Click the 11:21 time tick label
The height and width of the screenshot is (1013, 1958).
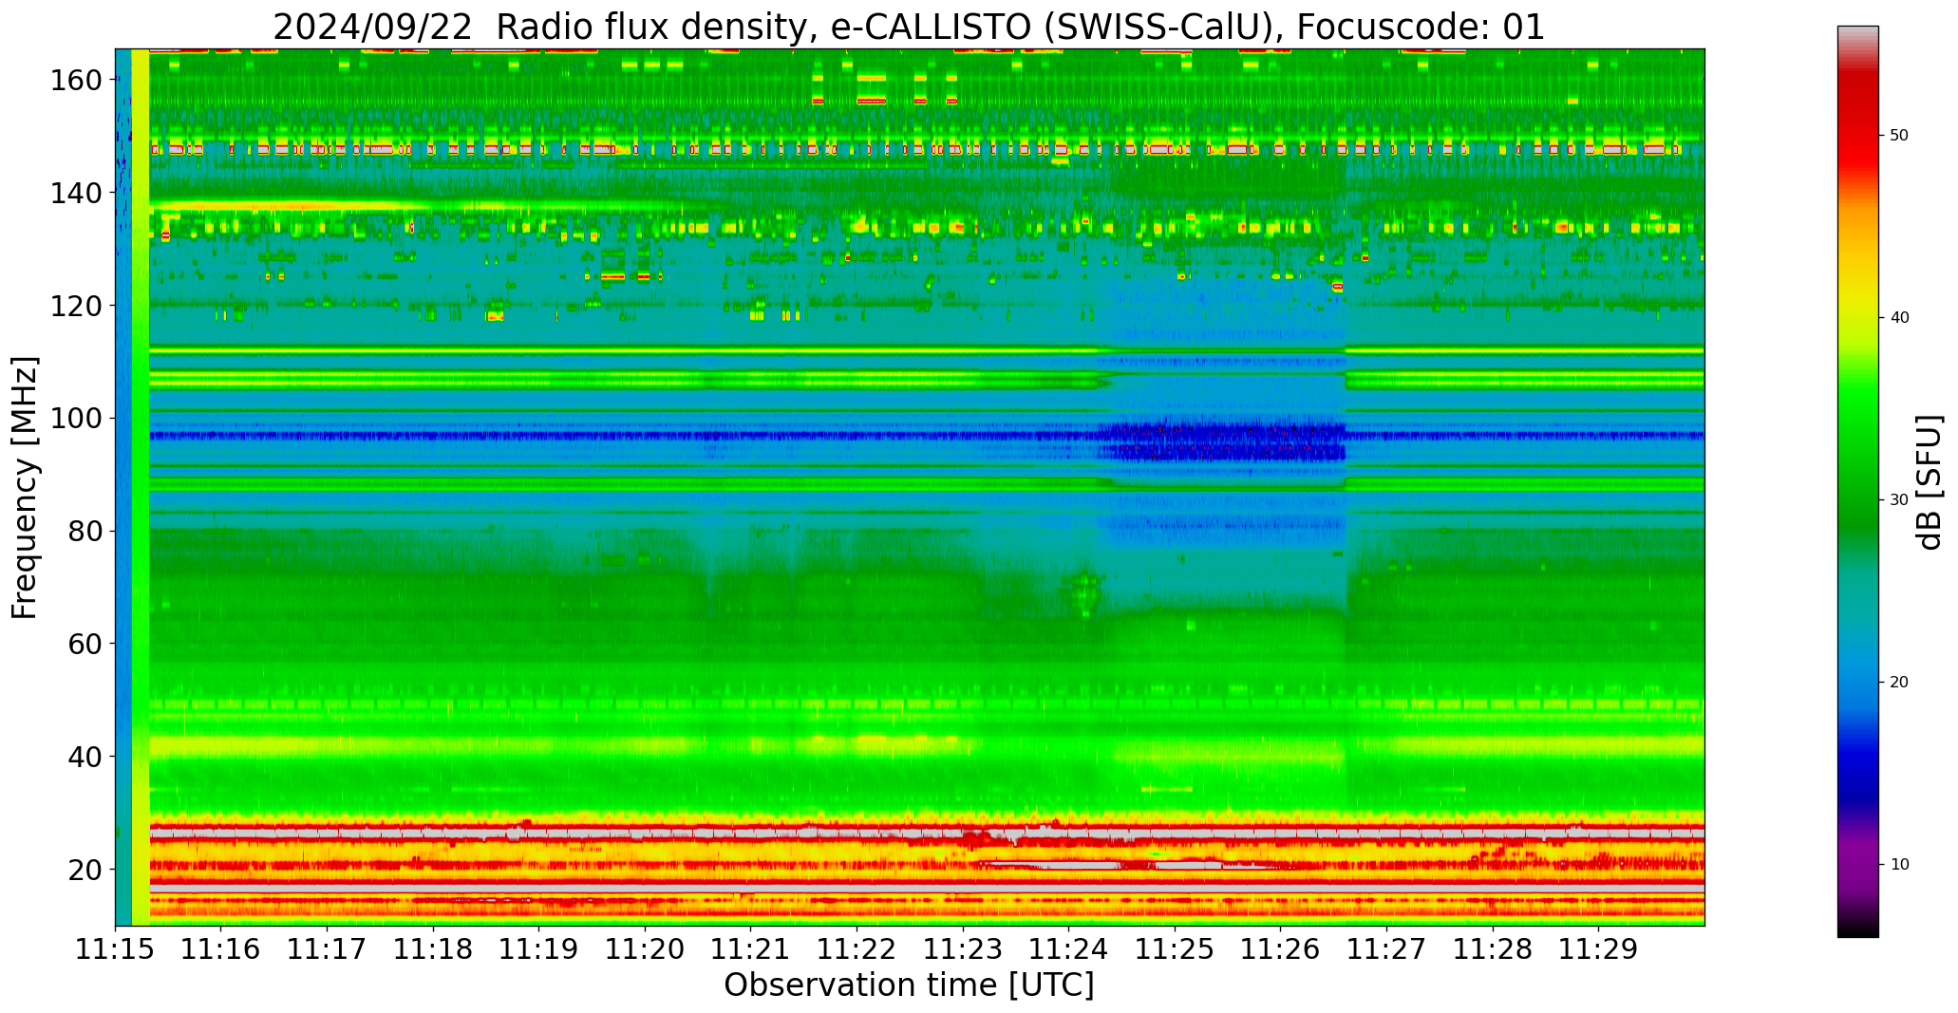coord(751,949)
